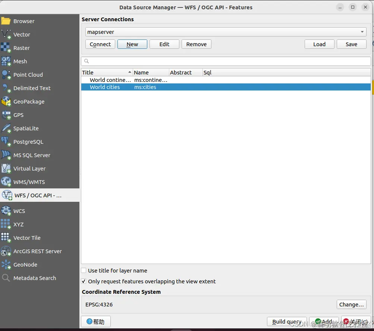Image resolution: width=374 pixels, height=331 pixels.
Task: Switch to the PostgreSQL tab label
Action: pos(28,142)
